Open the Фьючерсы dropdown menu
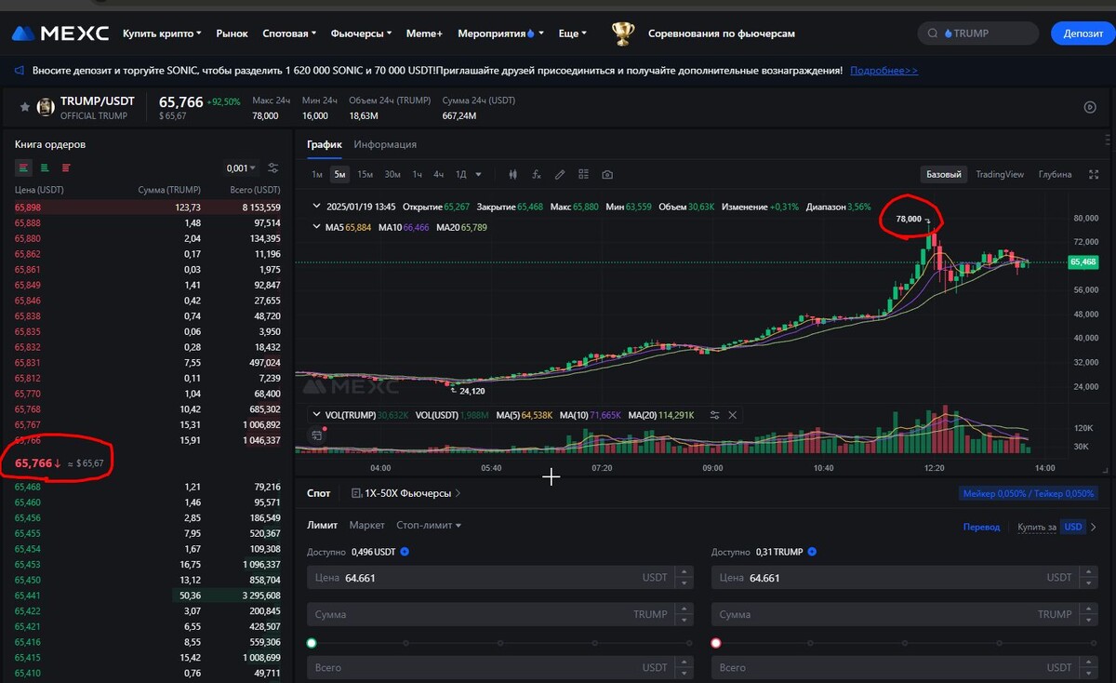The width and height of the screenshot is (1116, 683). coord(361,33)
